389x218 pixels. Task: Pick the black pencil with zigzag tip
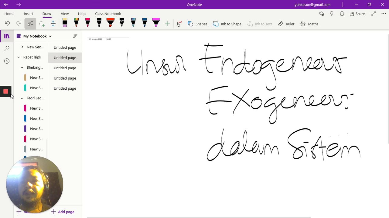[122, 23]
